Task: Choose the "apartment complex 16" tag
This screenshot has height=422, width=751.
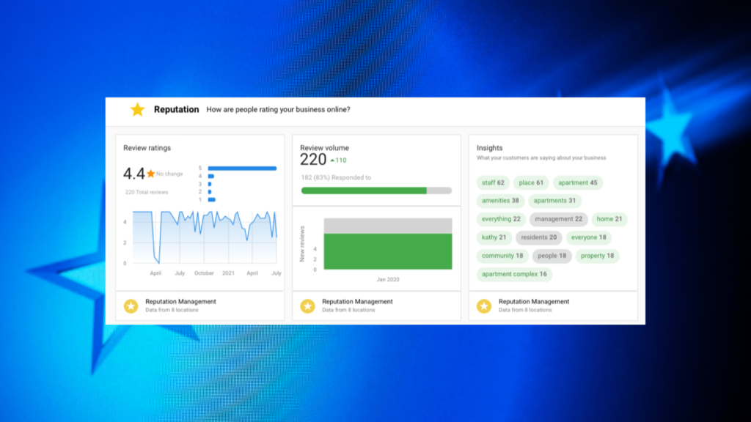Action: (x=514, y=274)
